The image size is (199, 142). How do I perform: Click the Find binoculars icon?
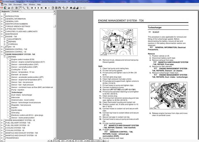(x=71, y=8)
